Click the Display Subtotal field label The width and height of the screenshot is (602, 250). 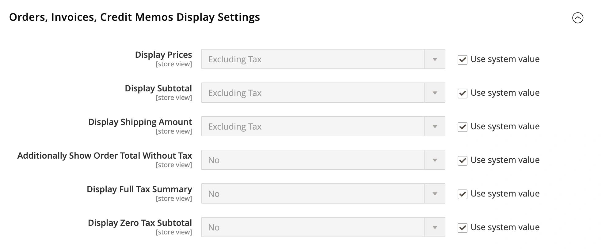pyautogui.click(x=158, y=88)
